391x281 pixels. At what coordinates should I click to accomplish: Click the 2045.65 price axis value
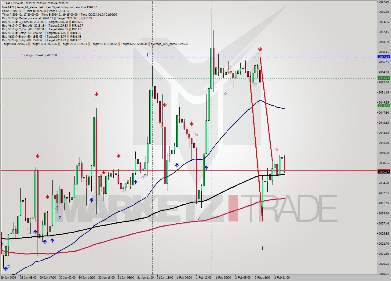(x=383, y=123)
